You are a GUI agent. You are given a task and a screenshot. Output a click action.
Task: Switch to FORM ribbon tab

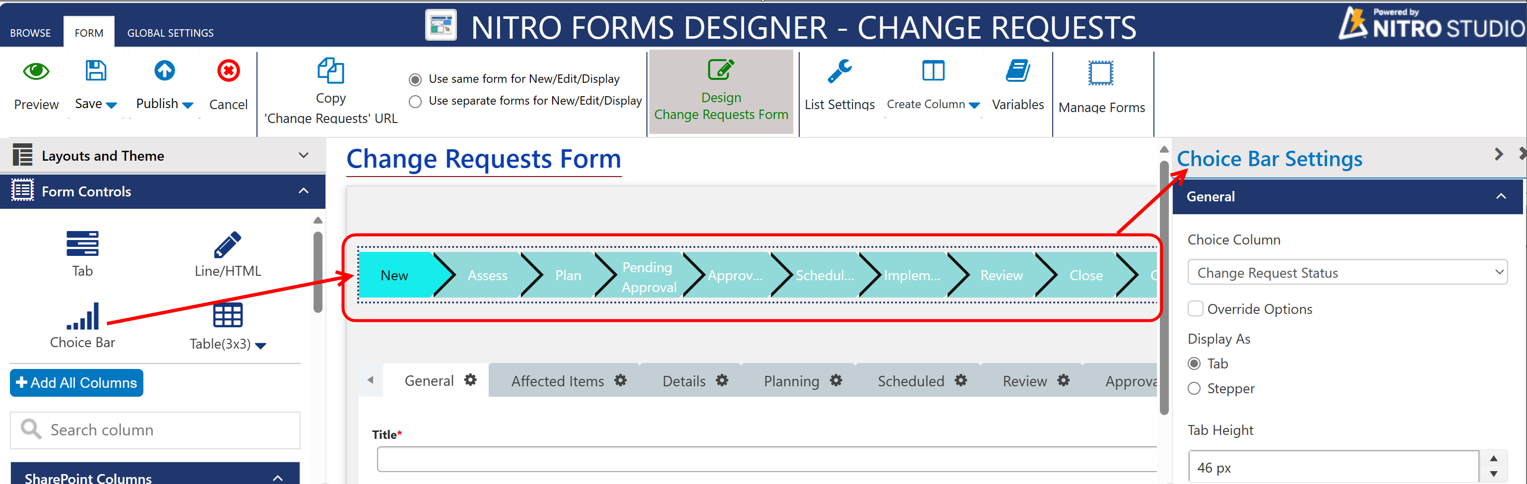tap(89, 33)
